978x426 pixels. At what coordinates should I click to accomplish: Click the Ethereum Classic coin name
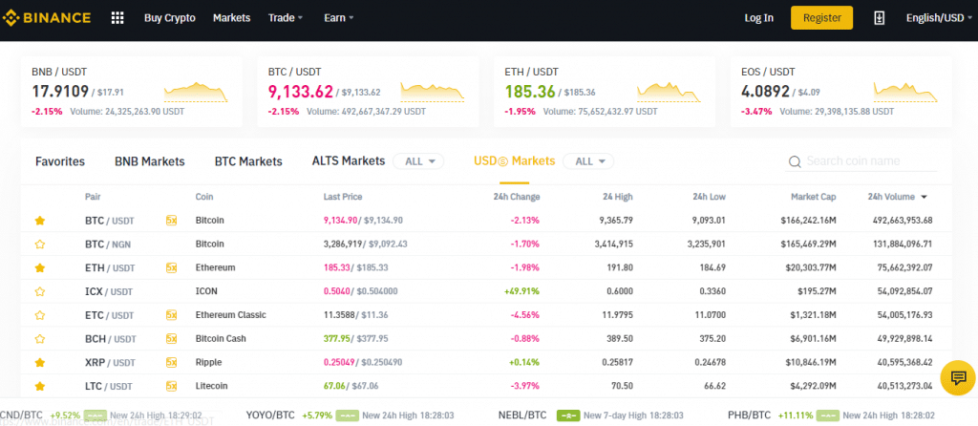pos(231,315)
